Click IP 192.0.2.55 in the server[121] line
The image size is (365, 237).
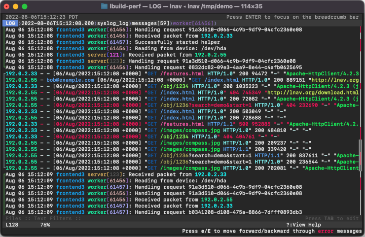click(211, 55)
